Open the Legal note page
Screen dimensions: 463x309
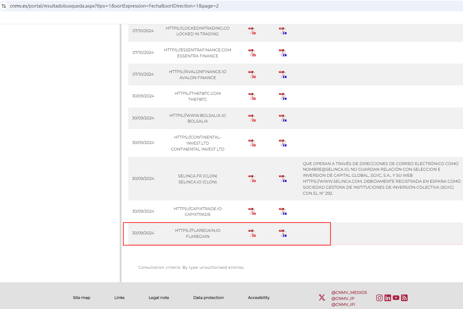click(159, 298)
